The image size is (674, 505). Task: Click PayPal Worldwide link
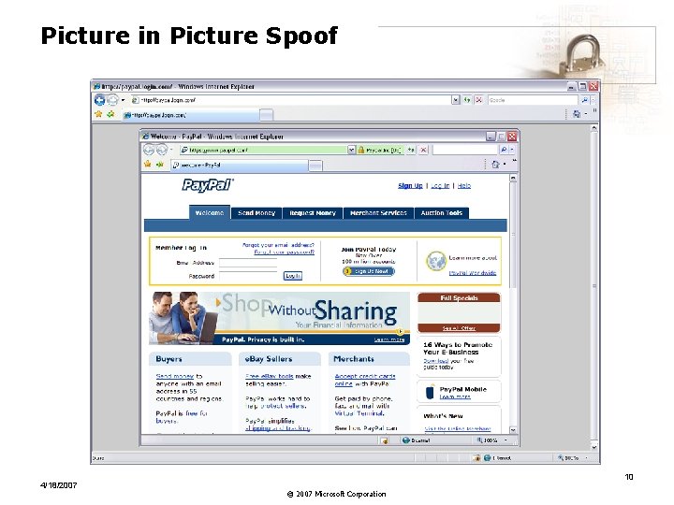[473, 273]
